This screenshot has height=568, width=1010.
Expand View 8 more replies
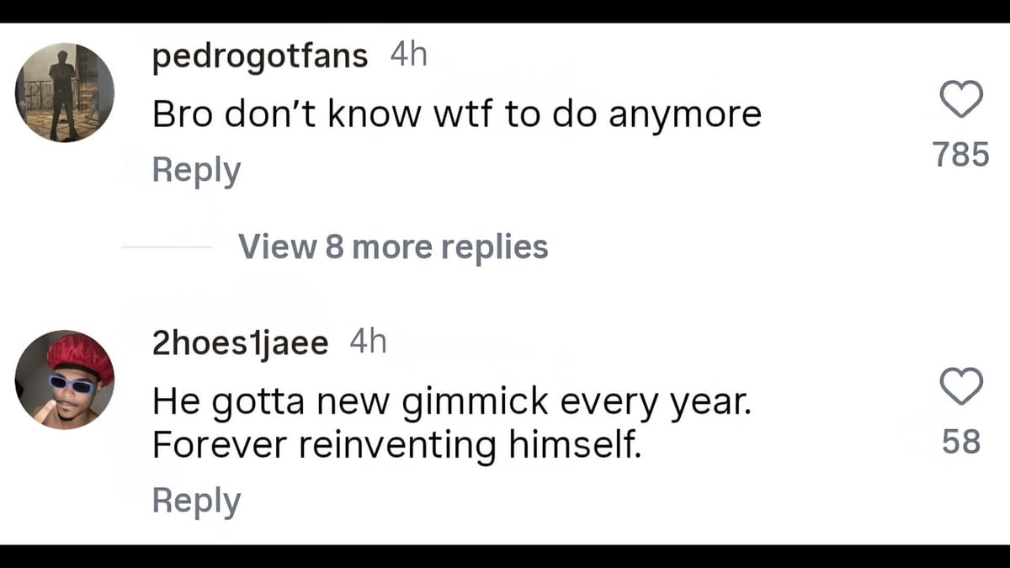pos(393,247)
